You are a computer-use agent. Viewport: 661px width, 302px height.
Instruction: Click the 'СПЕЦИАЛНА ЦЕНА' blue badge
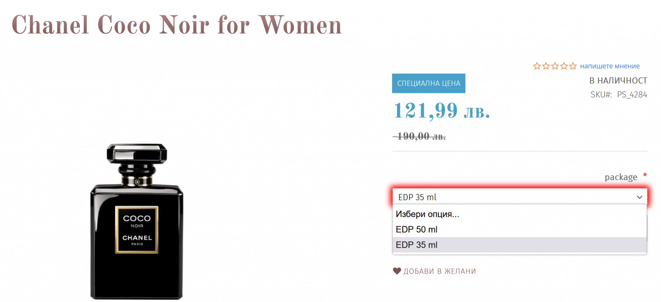click(x=429, y=83)
